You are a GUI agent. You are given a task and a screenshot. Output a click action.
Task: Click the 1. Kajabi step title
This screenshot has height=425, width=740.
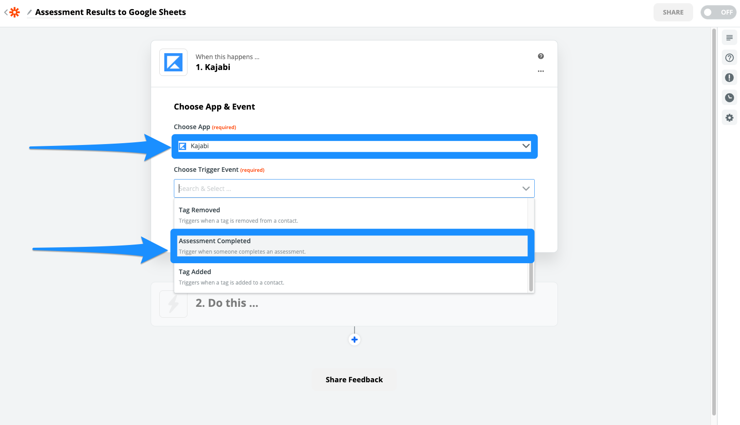(213, 67)
